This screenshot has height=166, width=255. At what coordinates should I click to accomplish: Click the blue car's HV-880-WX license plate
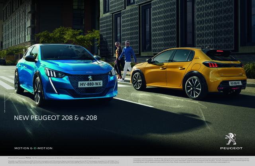90,84
